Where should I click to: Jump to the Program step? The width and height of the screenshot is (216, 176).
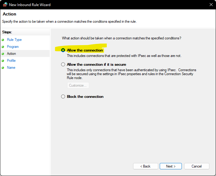(13, 47)
